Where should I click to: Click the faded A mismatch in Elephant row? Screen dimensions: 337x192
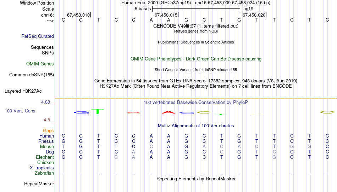point(133,157)
